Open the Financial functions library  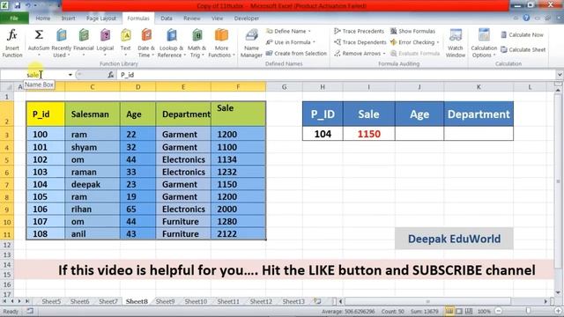[84, 43]
